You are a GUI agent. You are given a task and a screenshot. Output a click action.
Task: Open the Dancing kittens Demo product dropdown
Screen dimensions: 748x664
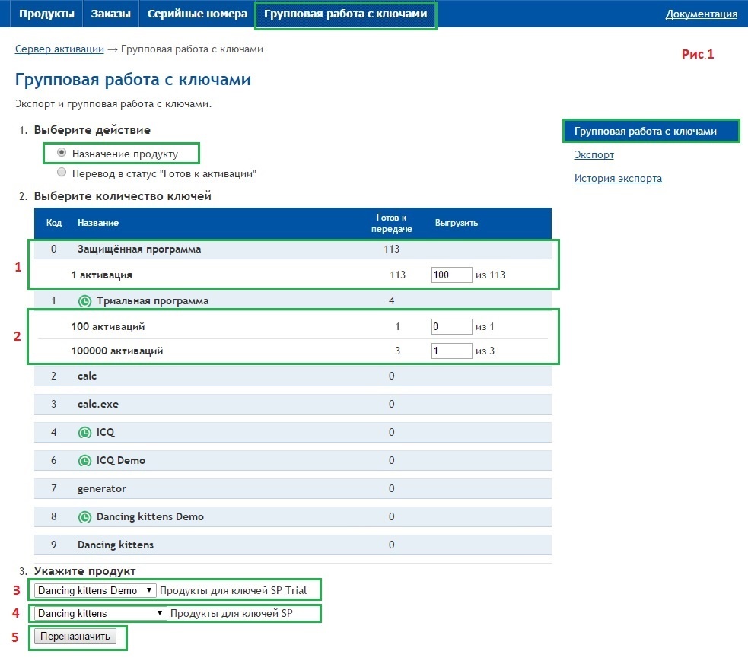94,590
